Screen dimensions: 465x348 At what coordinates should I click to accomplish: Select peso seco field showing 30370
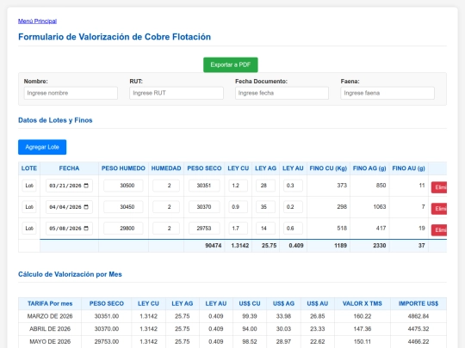click(x=204, y=207)
